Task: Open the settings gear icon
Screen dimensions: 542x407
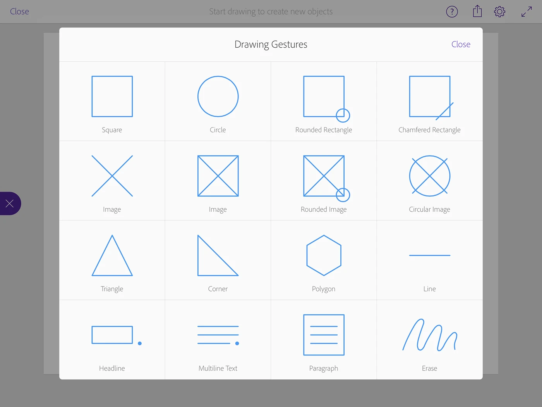Action: click(500, 12)
